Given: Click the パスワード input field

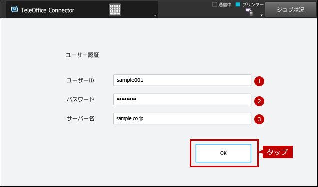Looking at the screenshot, I should 182,99.
